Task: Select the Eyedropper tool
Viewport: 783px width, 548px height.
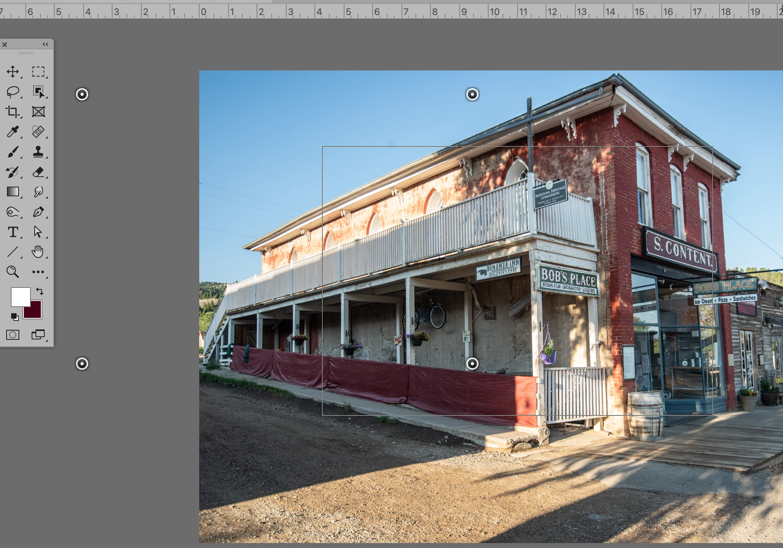Action: pos(13,132)
